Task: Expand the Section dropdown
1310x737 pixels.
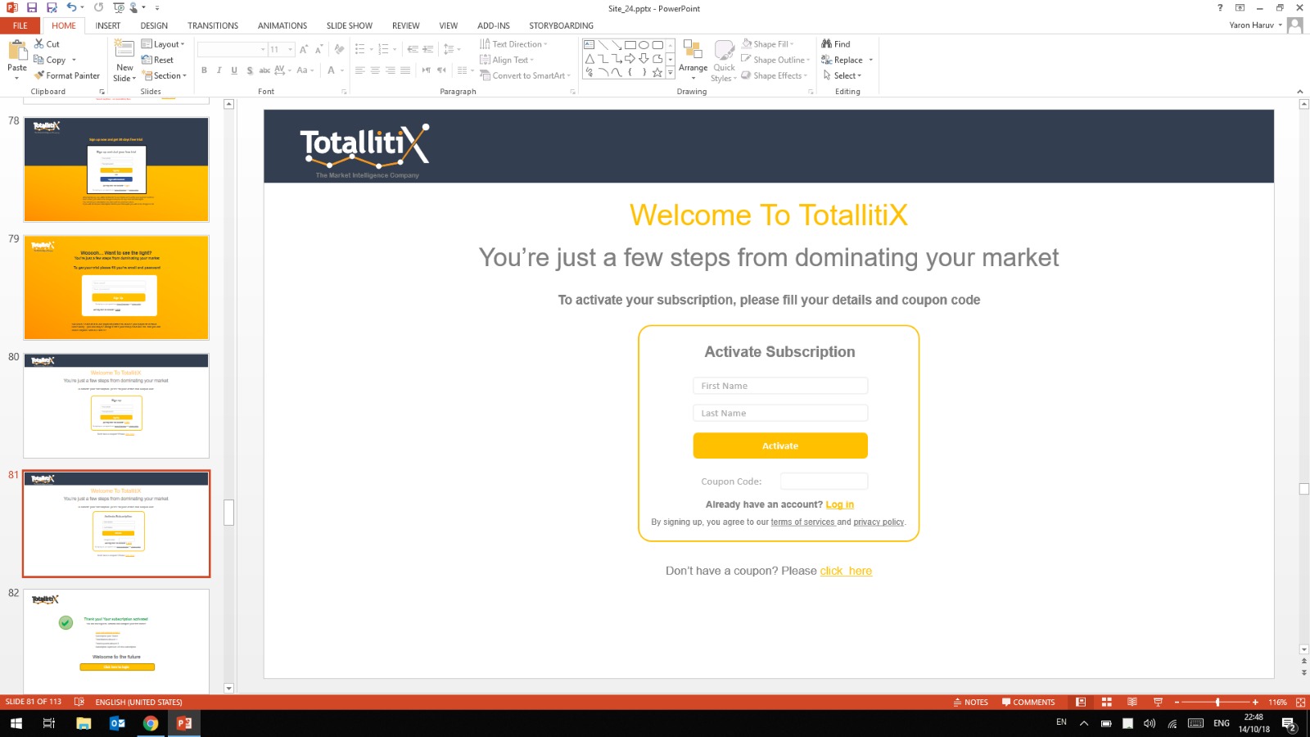Action: click(165, 75)
